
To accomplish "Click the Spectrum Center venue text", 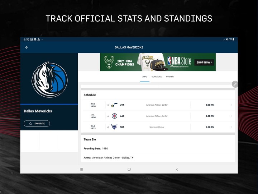I will coord(157,127).
